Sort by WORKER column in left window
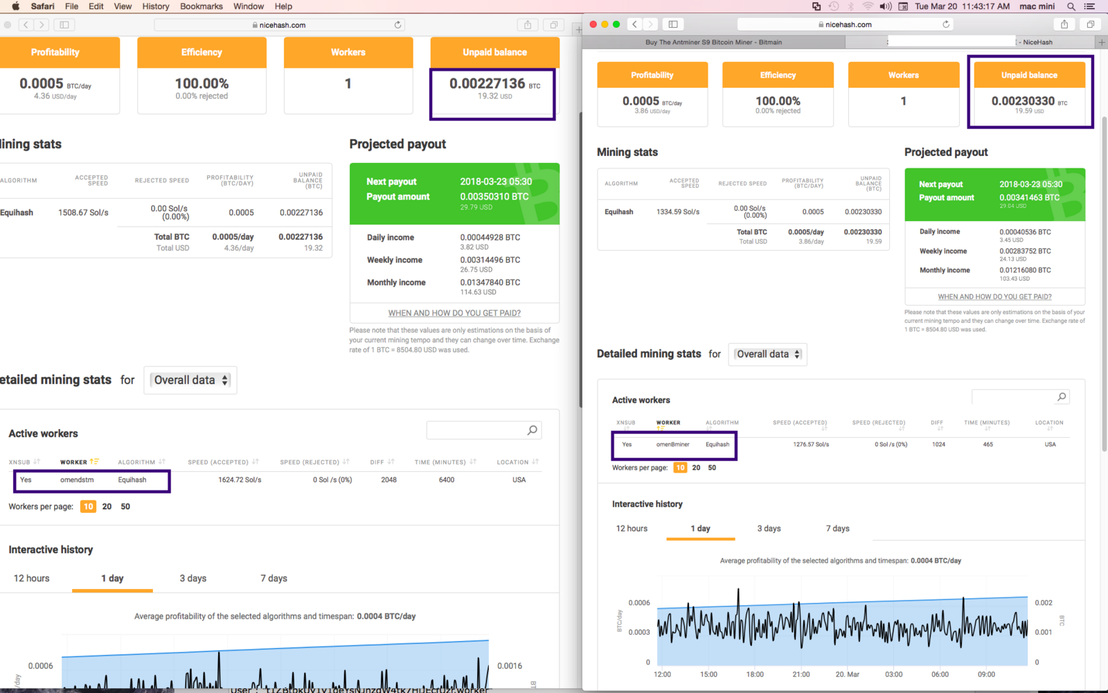This screenshot has width=1108, height=693. click(x=80, y=462)
